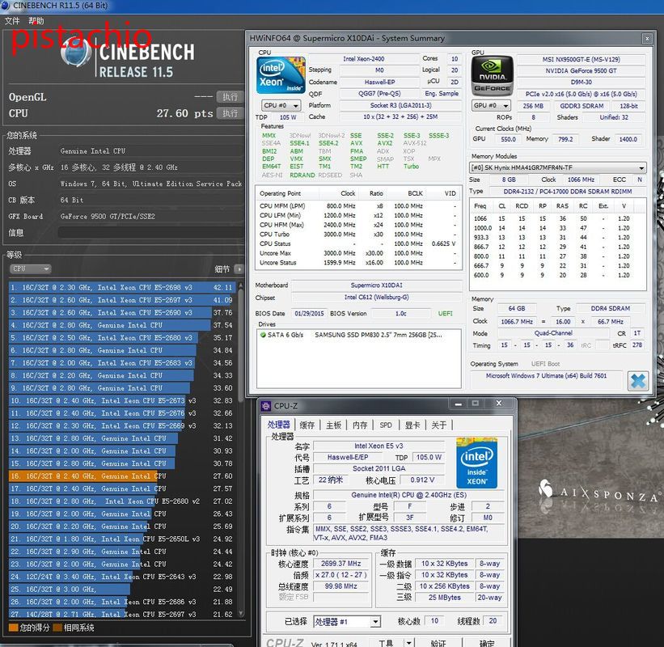Click the CPU-Z title bar icon
Viewport: 664px width, 647px height.
266,406
